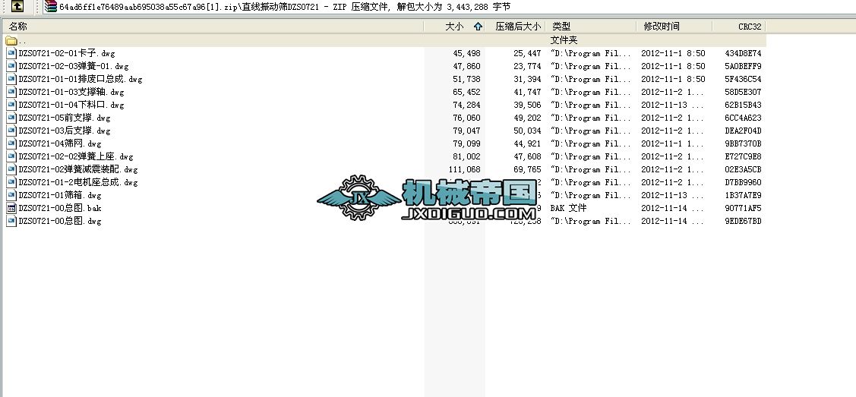
Task: Select file icon of DZS0721-02-03弹簧-01.dwg
Action: click(11, 66)
